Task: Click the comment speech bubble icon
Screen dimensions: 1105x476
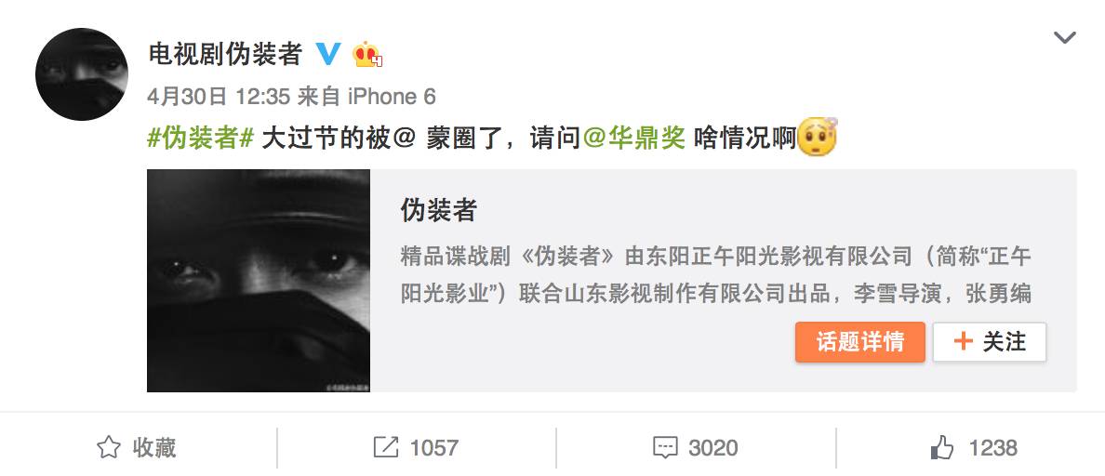Action: (665, 448)
